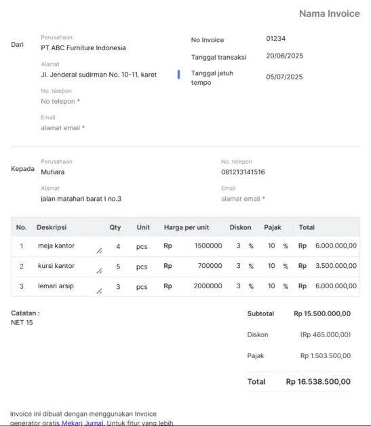Open the Mekari Jurnal link
371x426 pixels.
83,423
